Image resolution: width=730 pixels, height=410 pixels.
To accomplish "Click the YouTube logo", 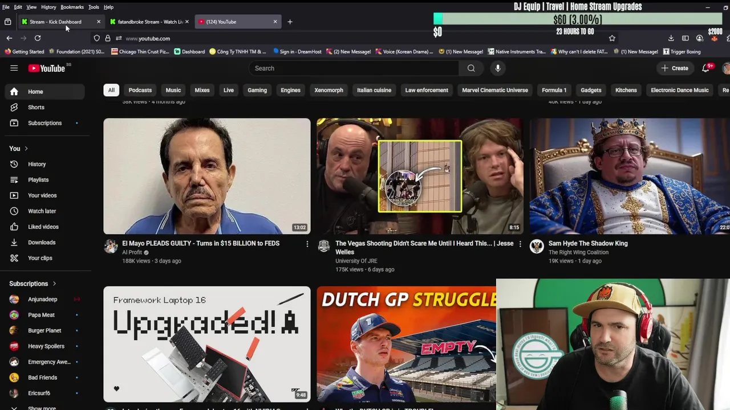I will (x=47, y=68).
